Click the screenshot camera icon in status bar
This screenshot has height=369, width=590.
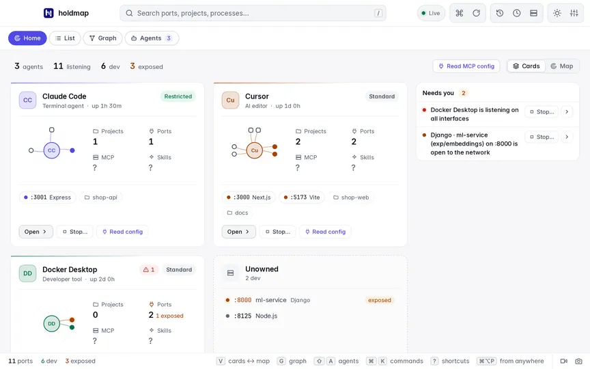[x=578, y=361]
